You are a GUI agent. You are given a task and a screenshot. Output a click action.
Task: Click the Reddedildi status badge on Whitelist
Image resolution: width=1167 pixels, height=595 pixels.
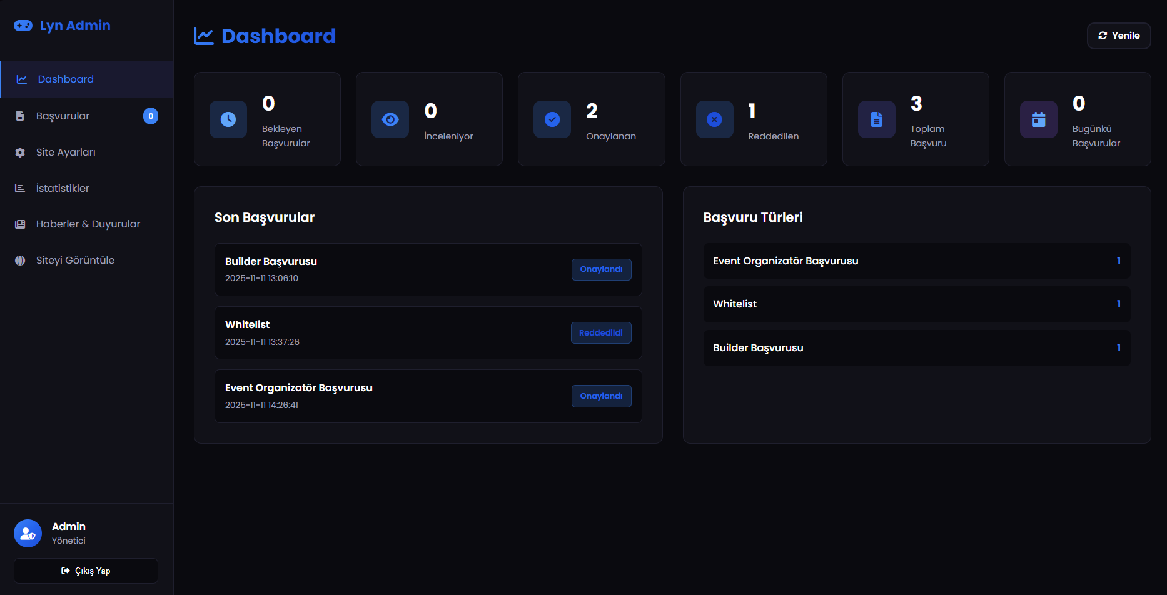(x=600, y=333)
